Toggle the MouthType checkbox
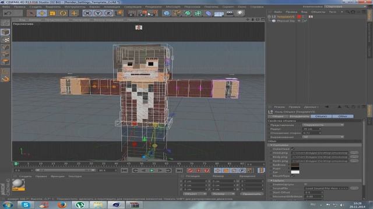The height and width of the screenshot is (209, 373). (293, 176)
